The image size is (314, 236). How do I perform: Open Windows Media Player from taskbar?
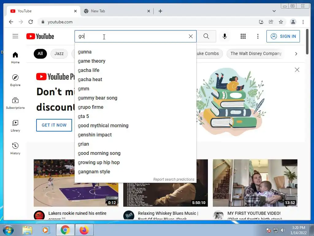pyautogui.click(x=45, y=230)
